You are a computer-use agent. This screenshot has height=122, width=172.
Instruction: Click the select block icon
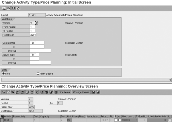pyautogui.click(x=23, y=92)
